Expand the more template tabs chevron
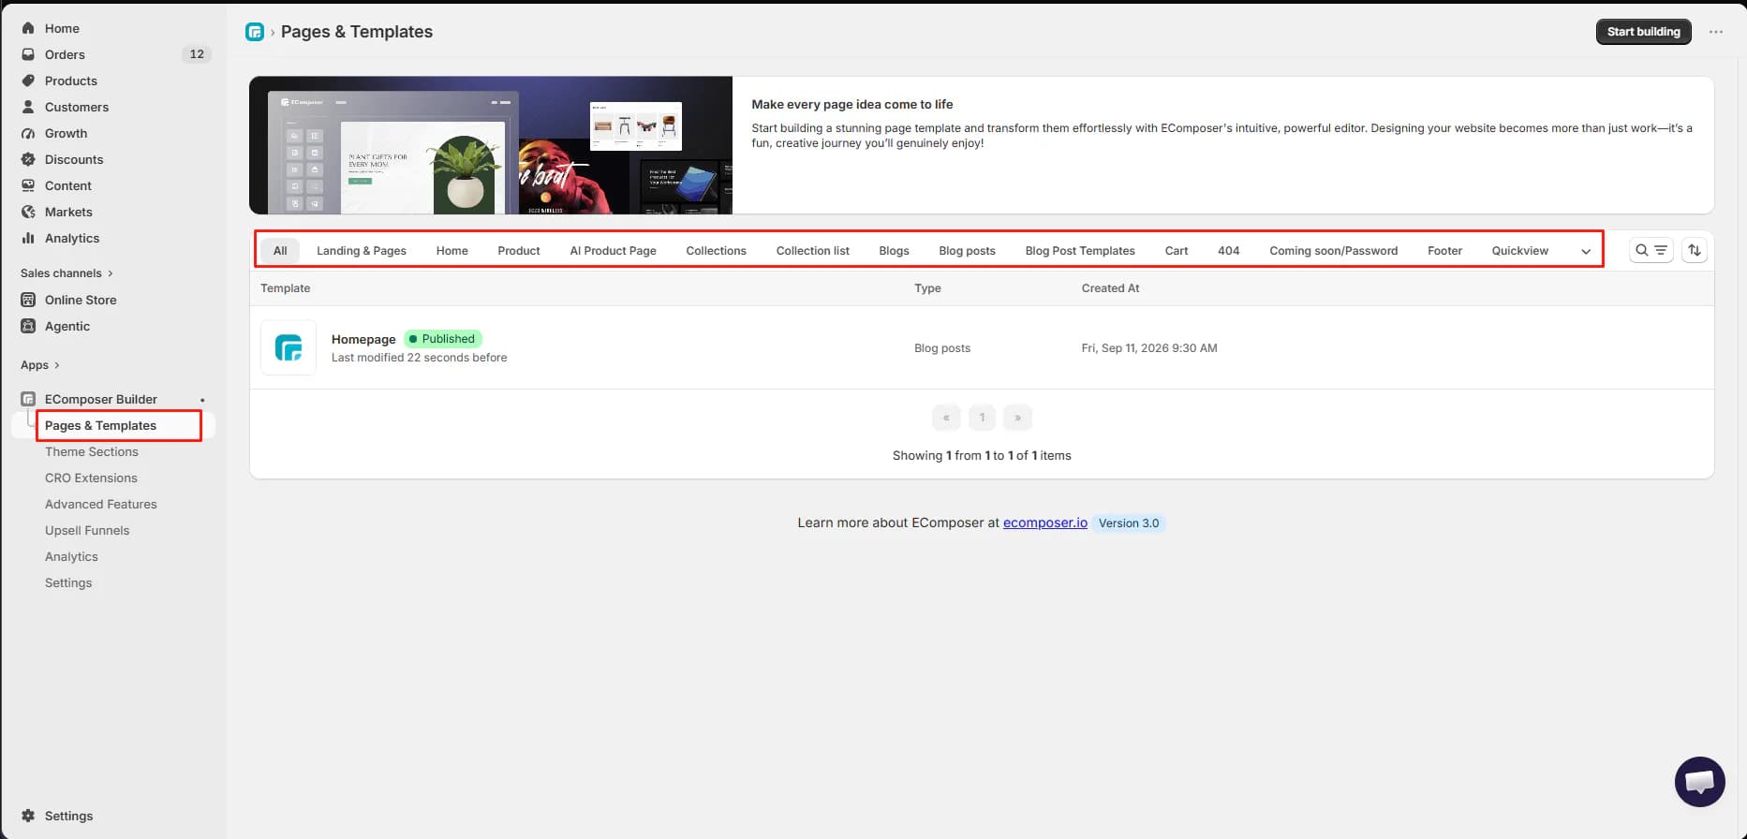 pyautogui.click(x=1586, y=251)
